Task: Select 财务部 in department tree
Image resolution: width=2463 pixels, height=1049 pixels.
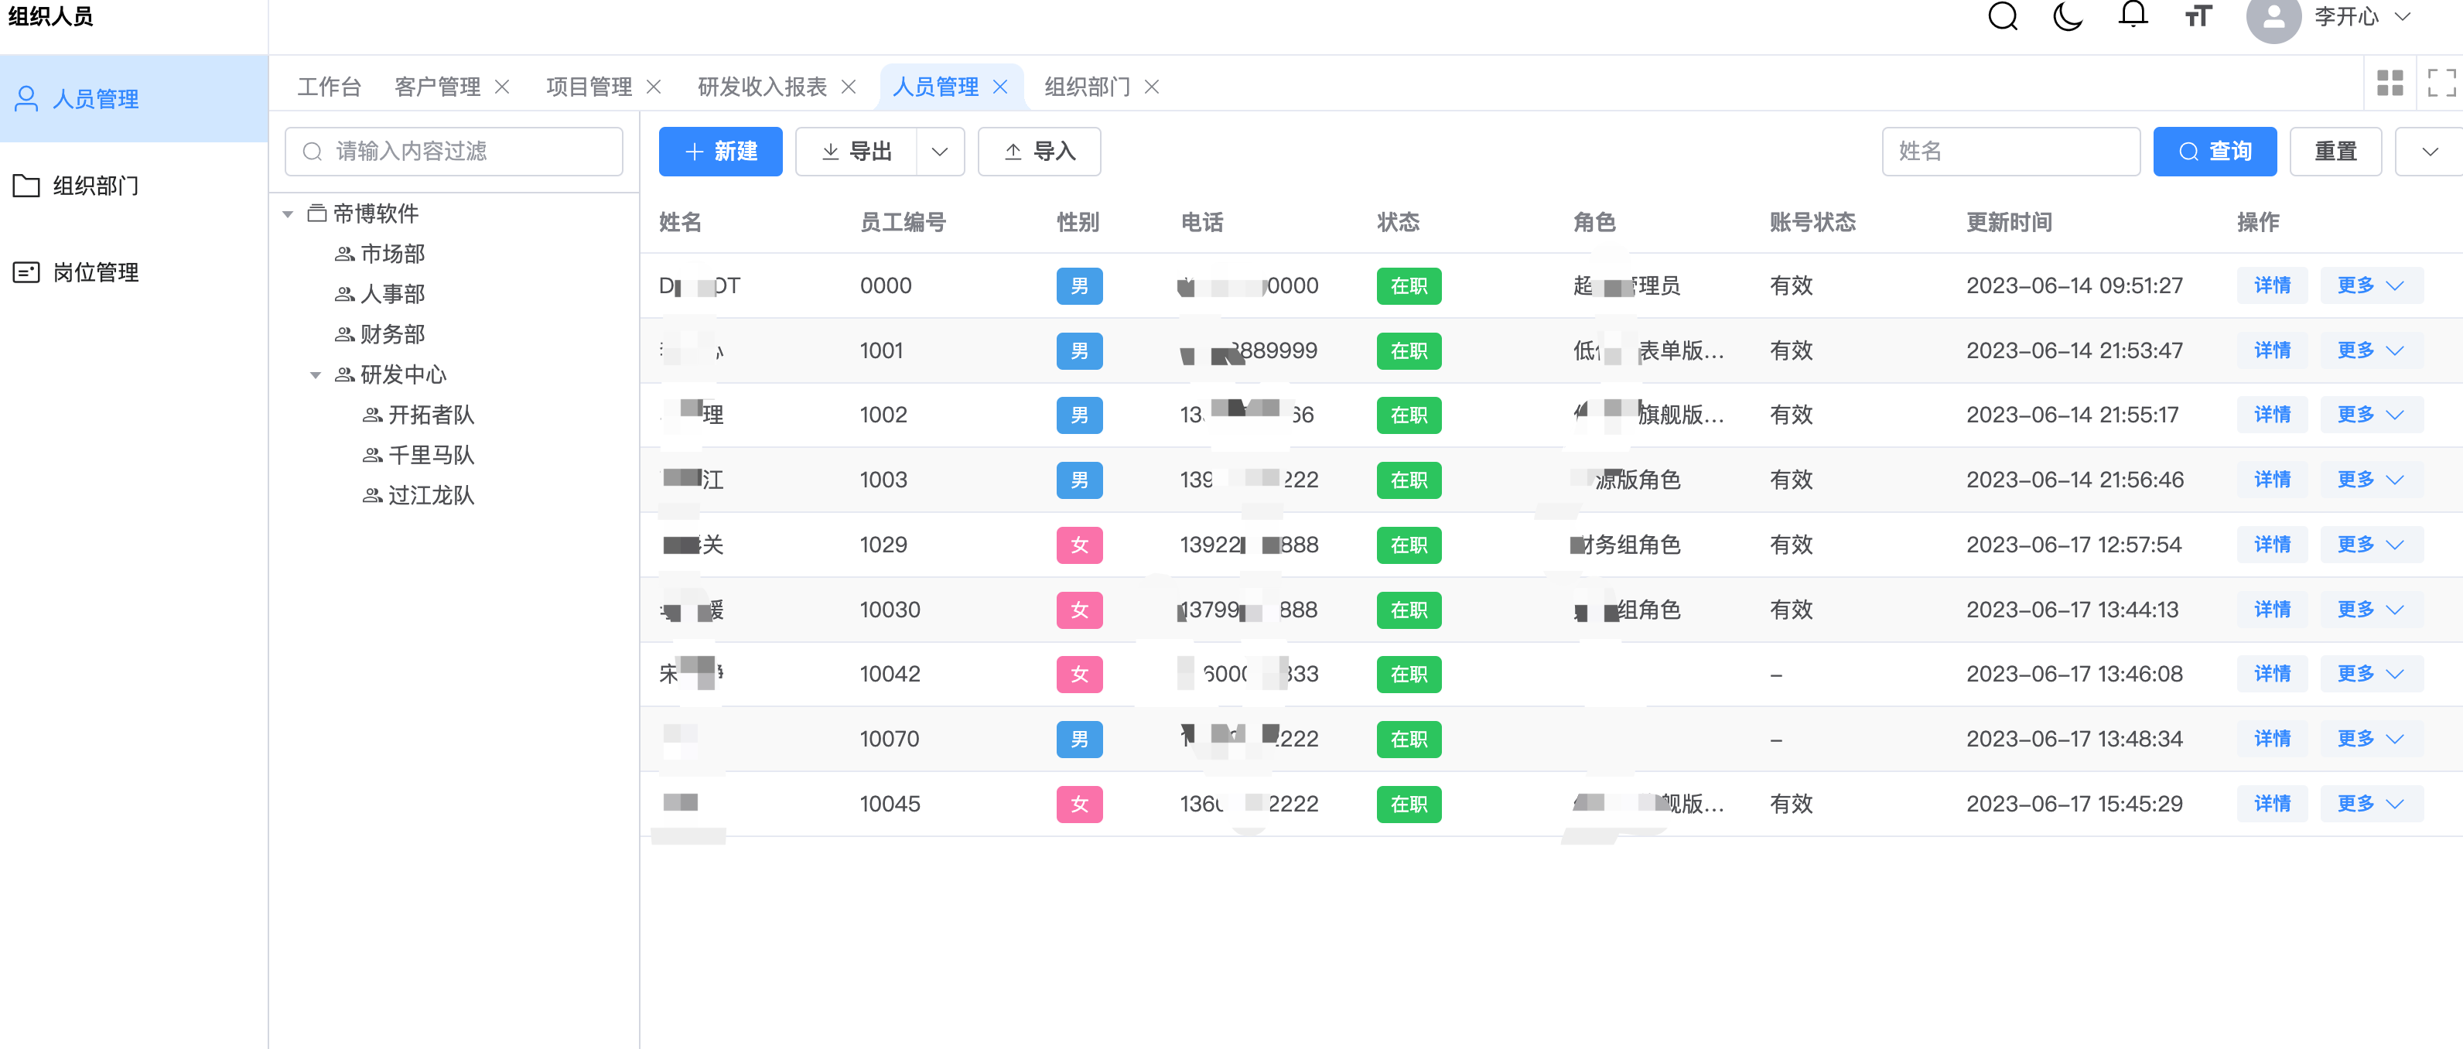Action: coord(392,333)
